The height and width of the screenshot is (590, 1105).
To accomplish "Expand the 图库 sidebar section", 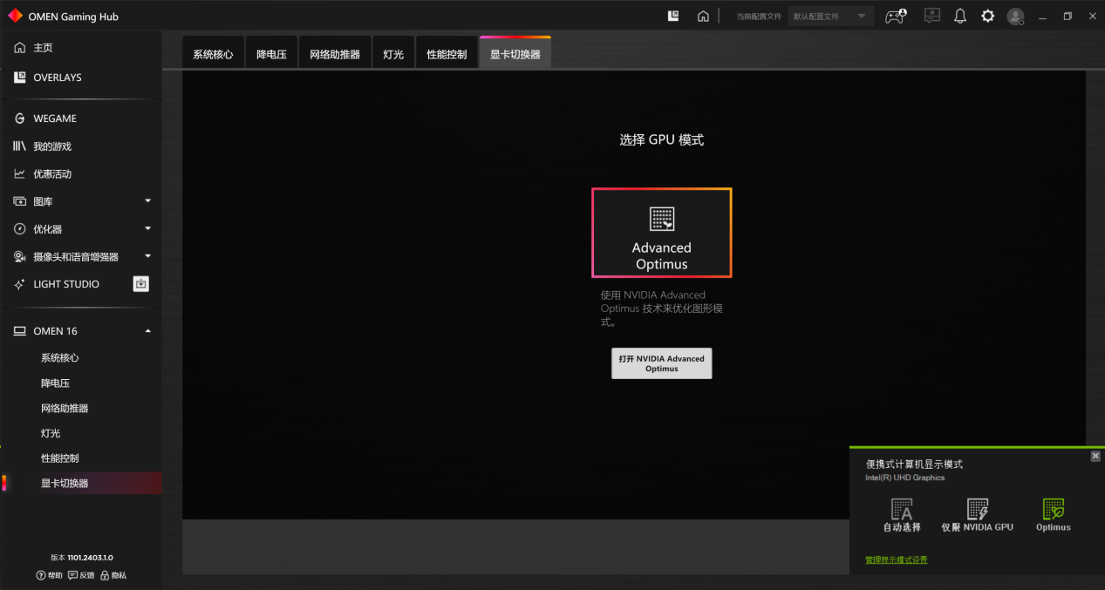I will pyautogui.click(x=147, y=201).
